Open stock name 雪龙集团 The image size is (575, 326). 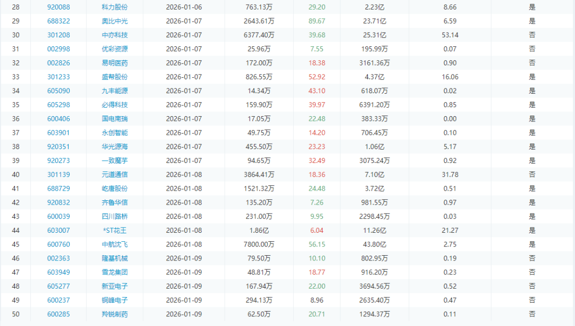pos(115,272)
